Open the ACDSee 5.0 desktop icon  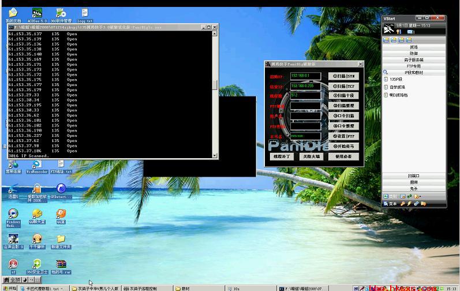pyautogui.click(x=36, y=13)
